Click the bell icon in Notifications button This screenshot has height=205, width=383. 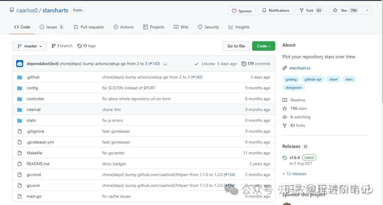pyautogui.click(x=264, y=10)
